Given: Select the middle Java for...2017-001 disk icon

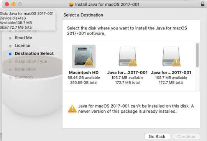Looking at the screenshot, I should click(127, 56).
